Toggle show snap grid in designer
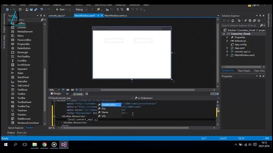This screenshot has width=273, height=153. pyautogui.click(x=68, y=90)
